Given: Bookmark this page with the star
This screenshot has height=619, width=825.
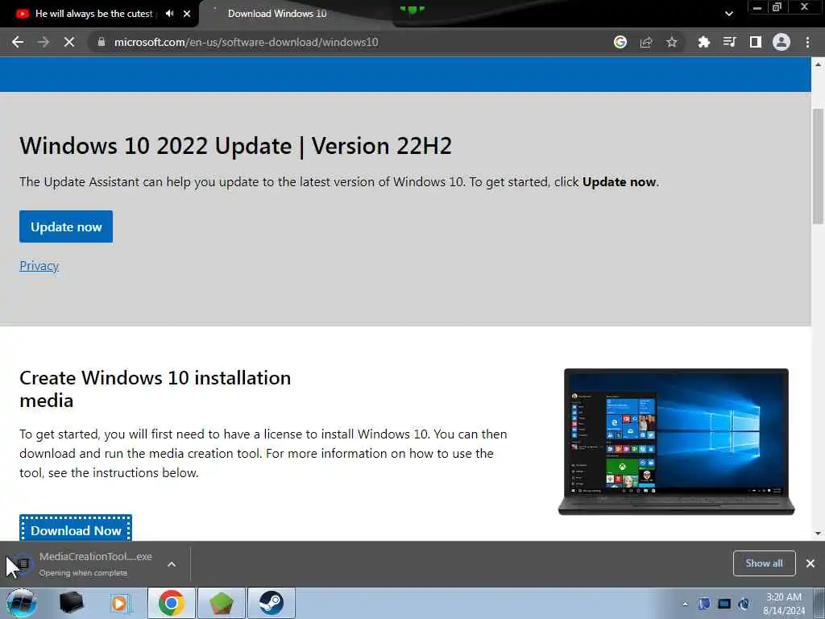Looking at the screenshot, I should coord(671,42).
